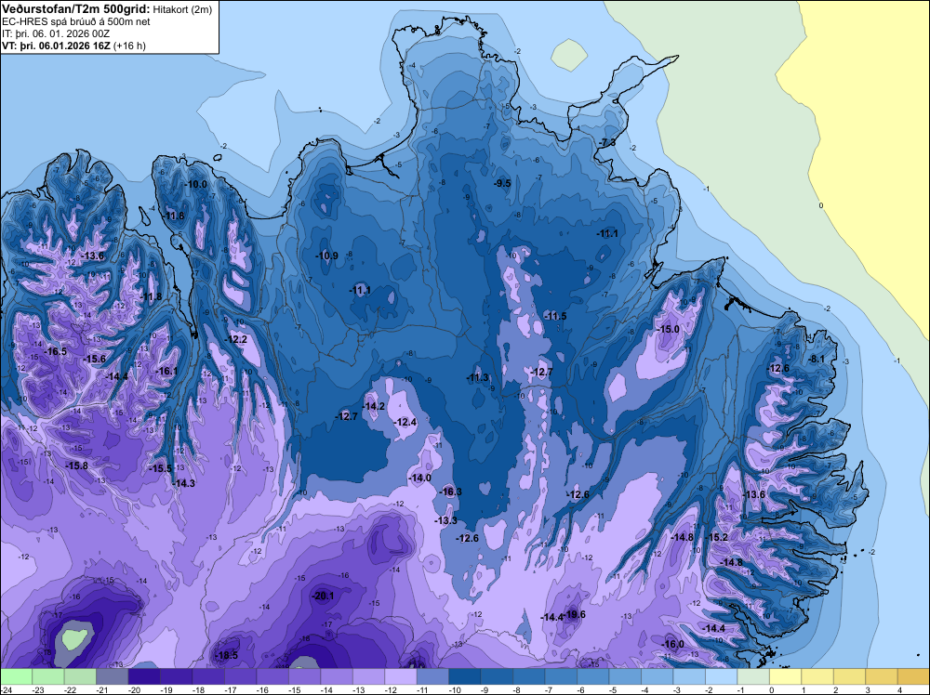Click the -10.0 temperature value
Image resolution: width=930 pixels, height=695 pixels.
coord(195,184)
